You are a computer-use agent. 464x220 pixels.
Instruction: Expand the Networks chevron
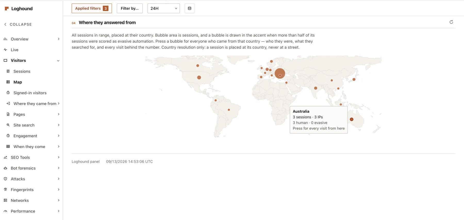point(59,200)
